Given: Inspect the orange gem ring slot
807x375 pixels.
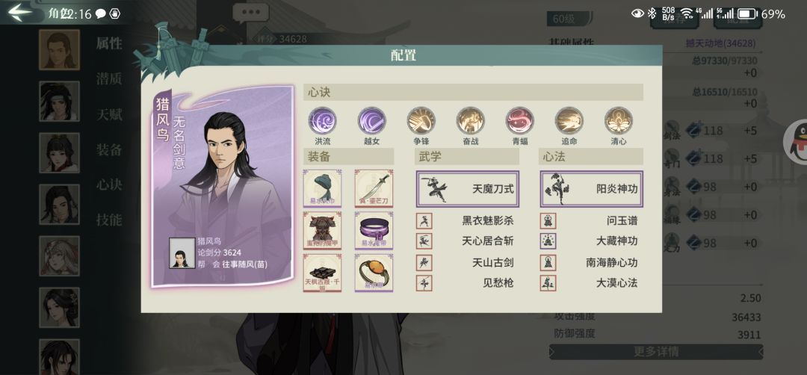Looking at the screenshot, I should click(x=374, y=273).
